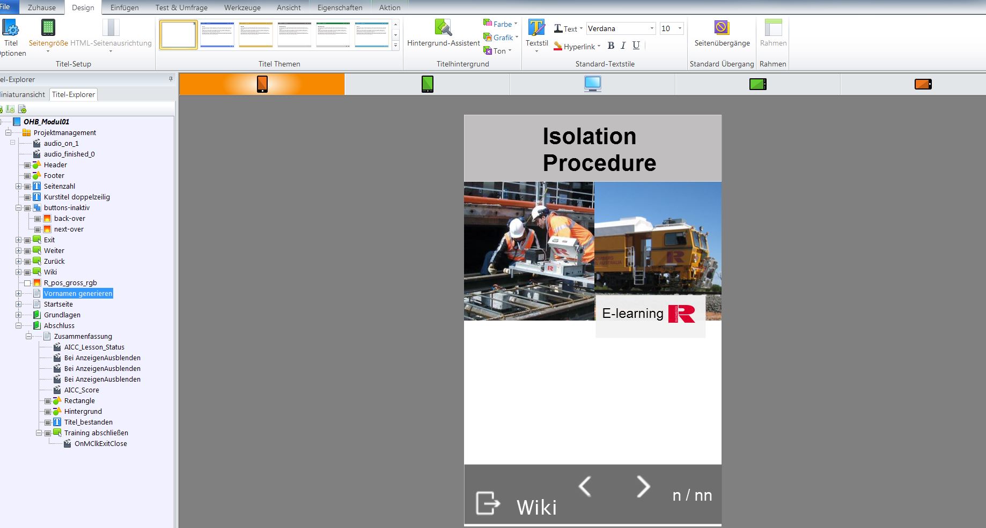Open Seitenübergänge page transitions
Viewport: 986px width, 528px height.
[x=722, y=33]
